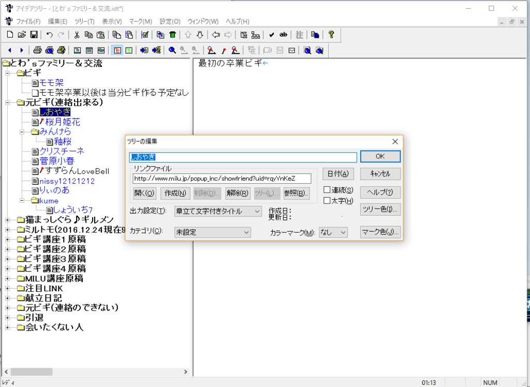Open help with the yellow question mark icon
This screenshot has width=530, height=387.
331,35
